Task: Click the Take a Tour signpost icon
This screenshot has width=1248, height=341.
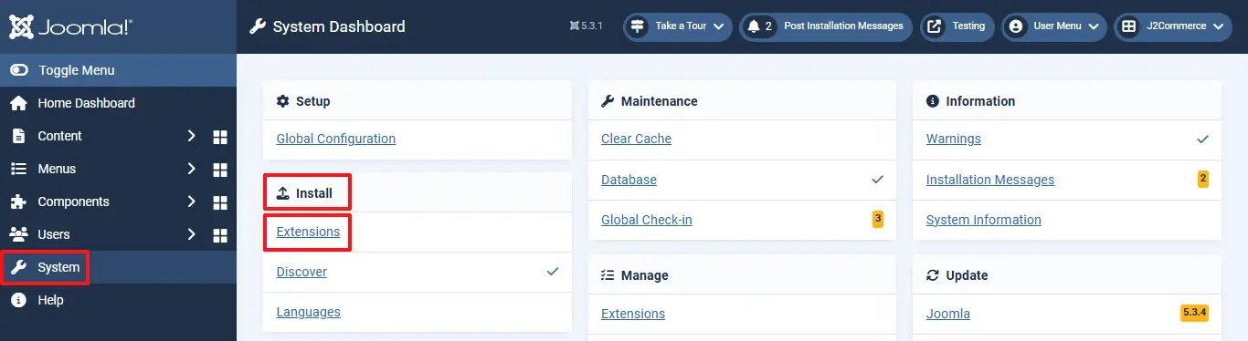Action: coord(638,26)
